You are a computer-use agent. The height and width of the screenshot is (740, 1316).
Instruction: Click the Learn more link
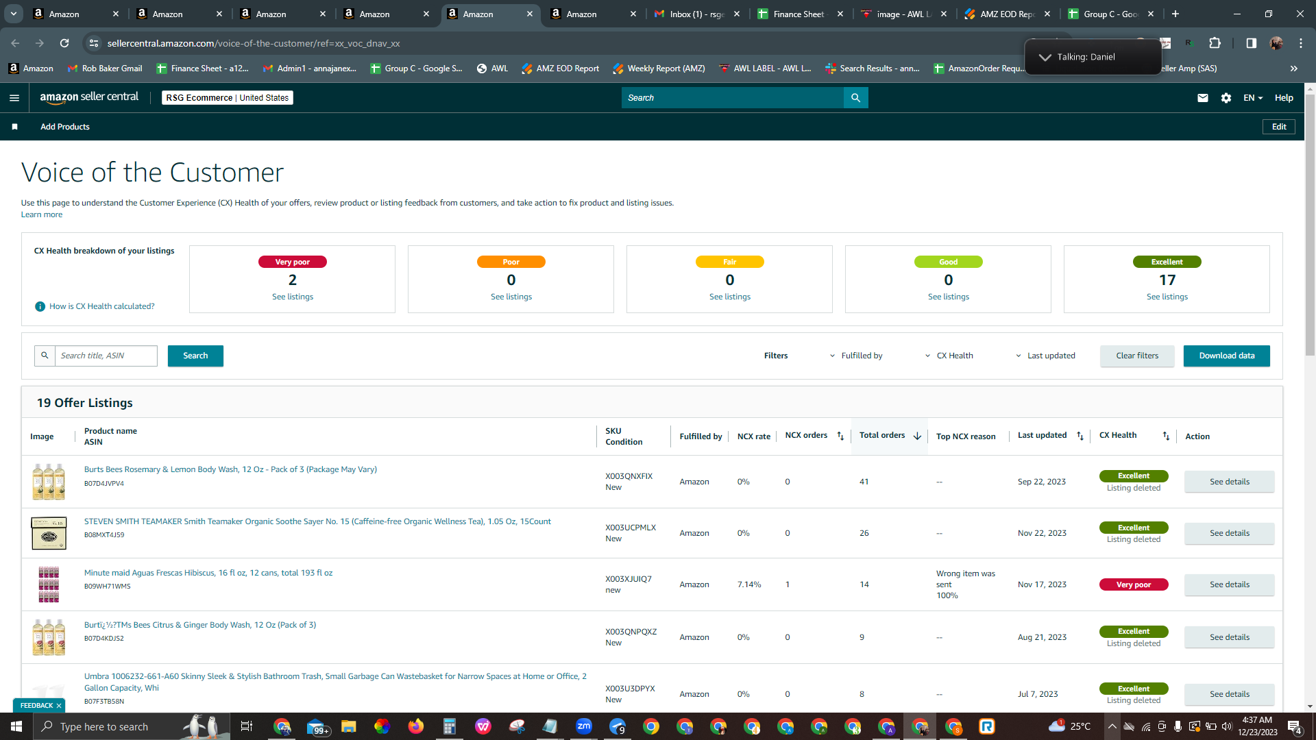pos(42,214)
